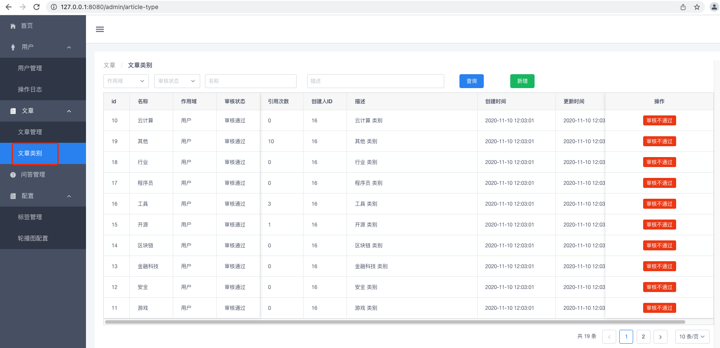Open the 审核状态 dropdown filter
Screen dimensions: 720x348
[177, 81]
